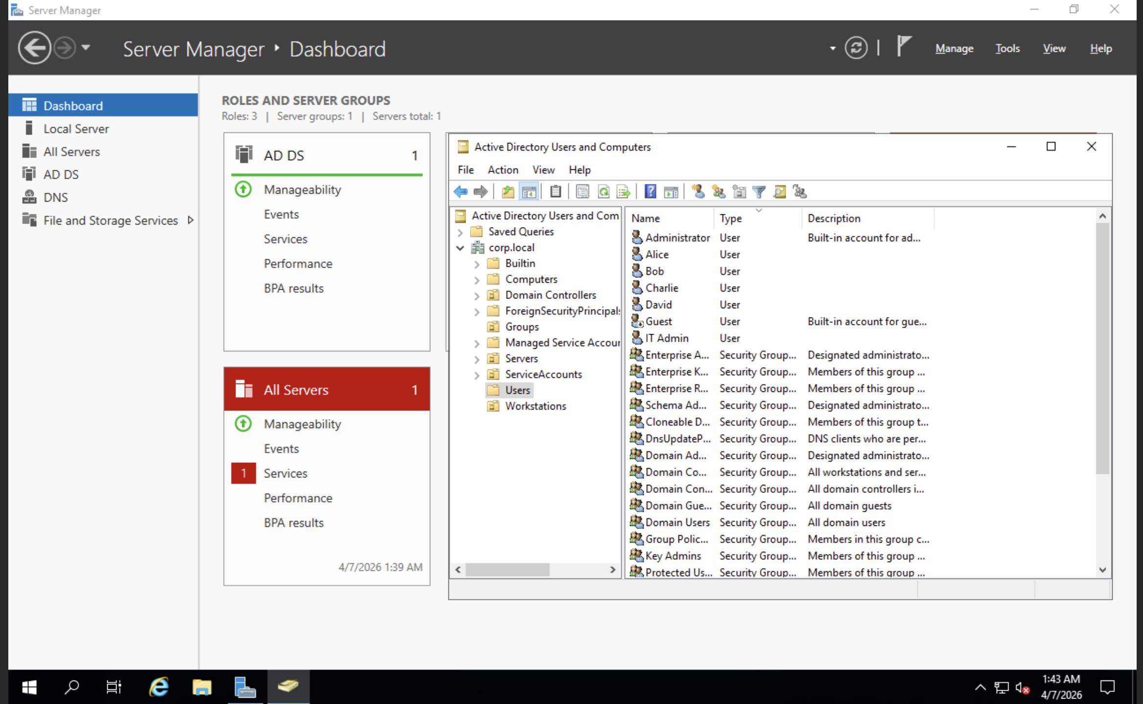Sort the list by the Type column
The image size is (1143, 704).
tap(730, 218)
